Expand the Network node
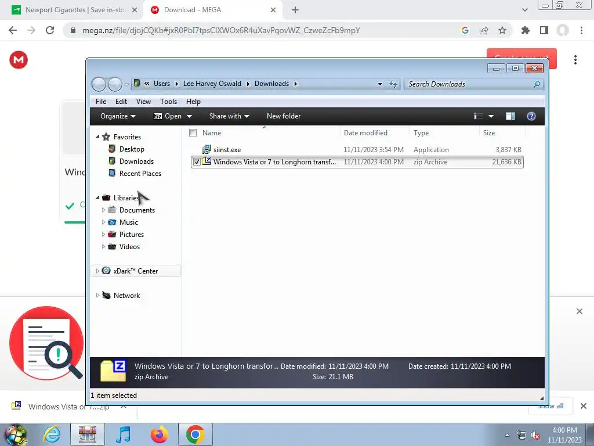The height and width of the screenshot is (446, 594). click(x=97, y=295)
